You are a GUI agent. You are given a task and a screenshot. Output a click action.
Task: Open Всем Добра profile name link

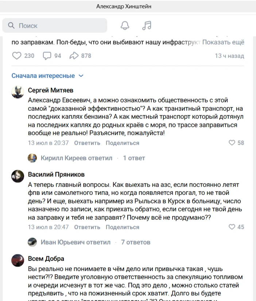(46, 259)
